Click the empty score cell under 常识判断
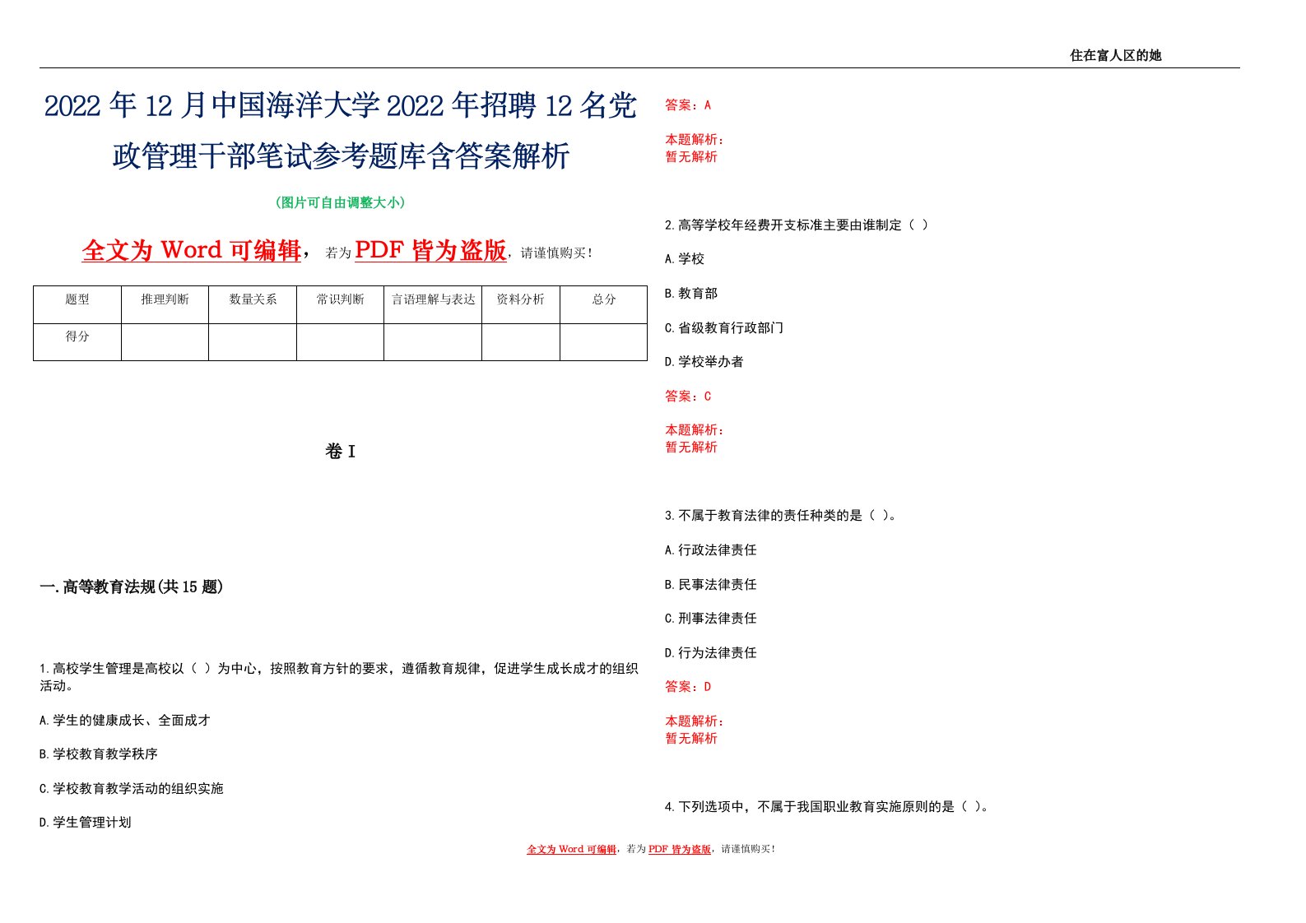Screen dimensions: 1306x923 340,342
